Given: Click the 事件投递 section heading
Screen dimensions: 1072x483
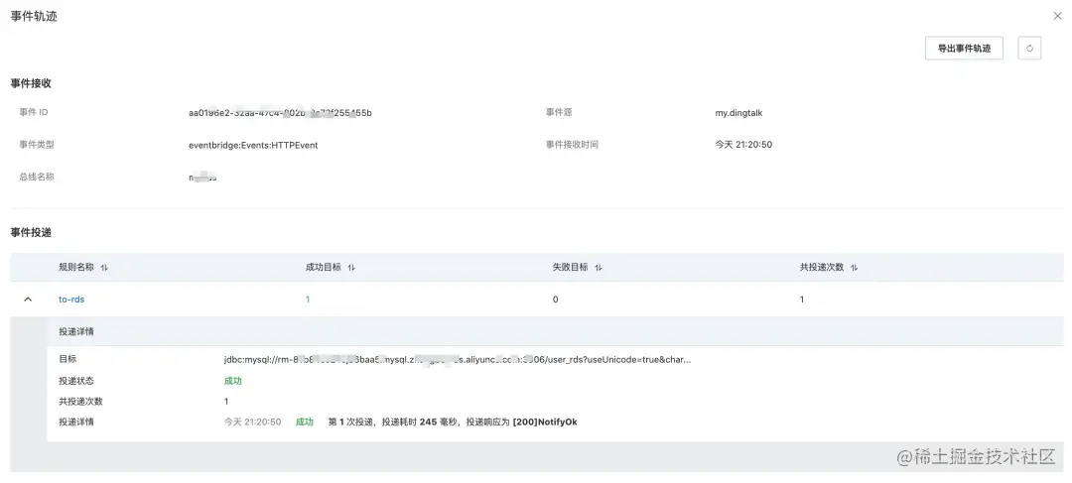Looking at the screenshot, I should click(31, 232).
